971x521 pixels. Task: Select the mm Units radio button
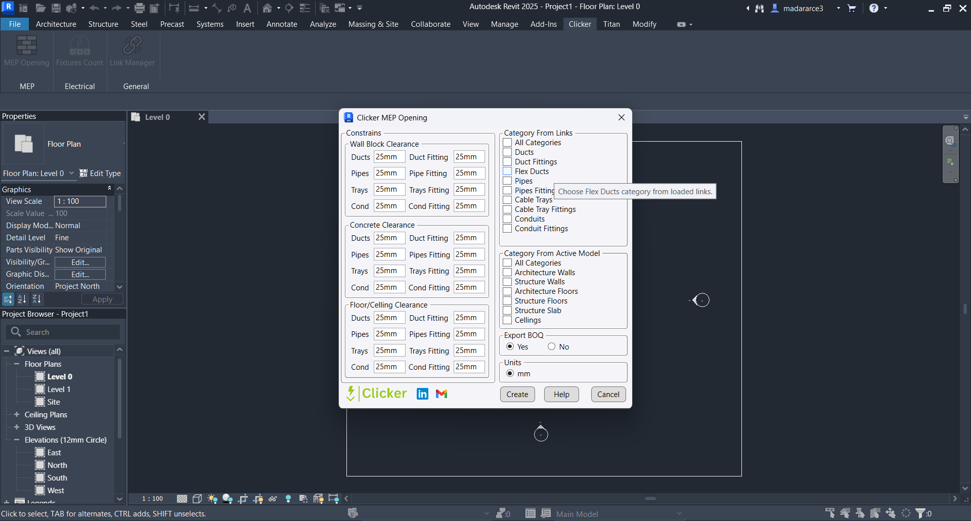click(x=510, y=373)
